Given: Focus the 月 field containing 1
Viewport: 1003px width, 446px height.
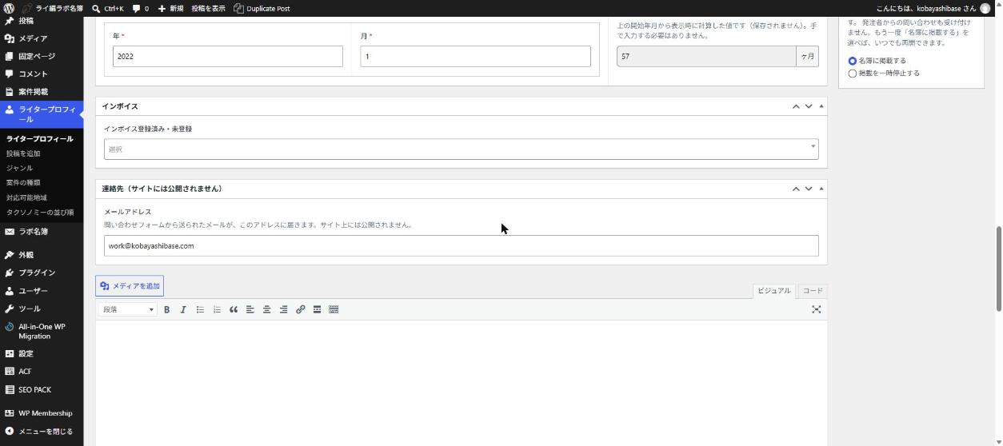Looking at the screenshot, I should tap(475, 56).
